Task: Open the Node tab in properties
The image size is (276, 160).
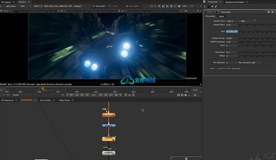Action: coord(221,16)
